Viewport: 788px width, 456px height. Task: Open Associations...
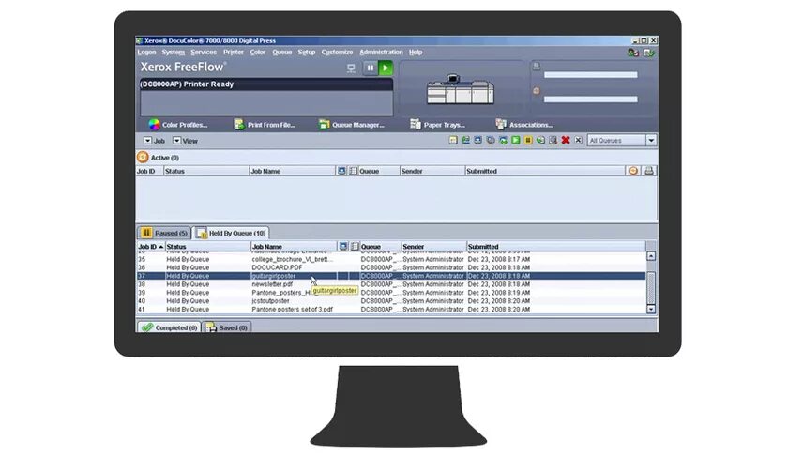coord(524,125)
